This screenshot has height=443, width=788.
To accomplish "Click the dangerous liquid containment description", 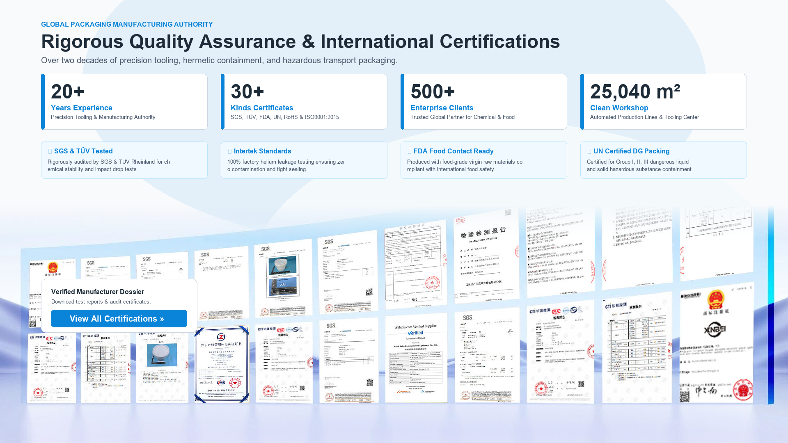I will [x=640, y=165].
